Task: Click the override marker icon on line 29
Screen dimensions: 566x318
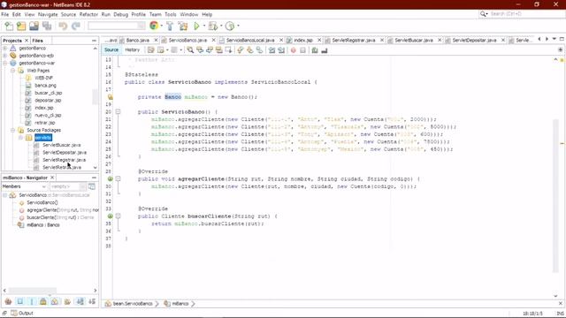Action: (x=110, y=178)
